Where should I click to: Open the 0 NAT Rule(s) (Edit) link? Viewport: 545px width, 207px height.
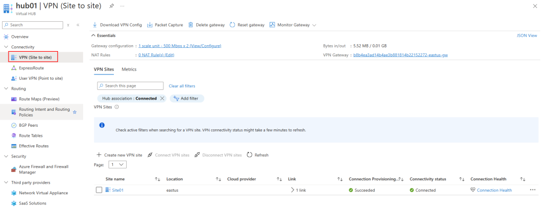[x=156, y=55]
